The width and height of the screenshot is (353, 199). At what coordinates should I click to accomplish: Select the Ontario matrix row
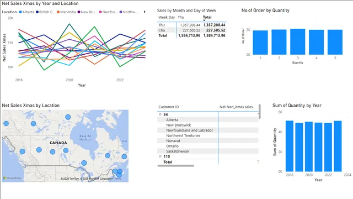tap(207, 146)
